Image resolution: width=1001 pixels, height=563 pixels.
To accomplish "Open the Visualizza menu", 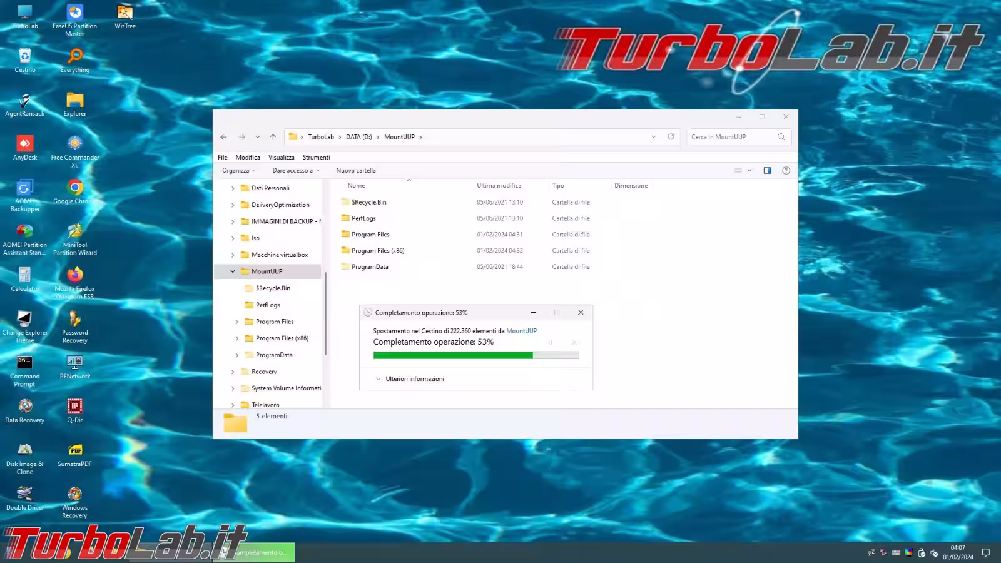I will [281, 158].
